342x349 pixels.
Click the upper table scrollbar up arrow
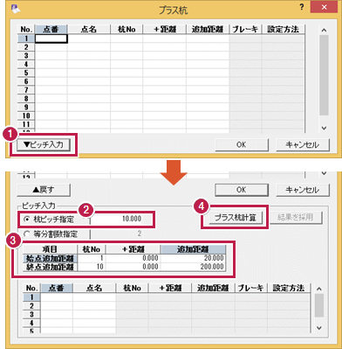(x=325, y=31)
